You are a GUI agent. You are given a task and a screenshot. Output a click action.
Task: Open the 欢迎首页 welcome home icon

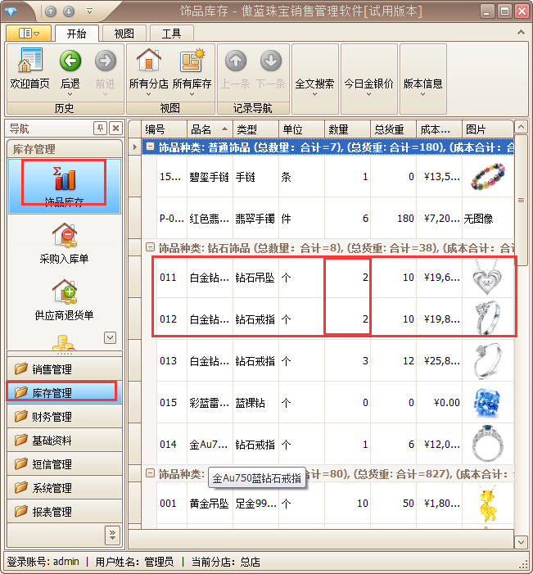coord(29,61)
